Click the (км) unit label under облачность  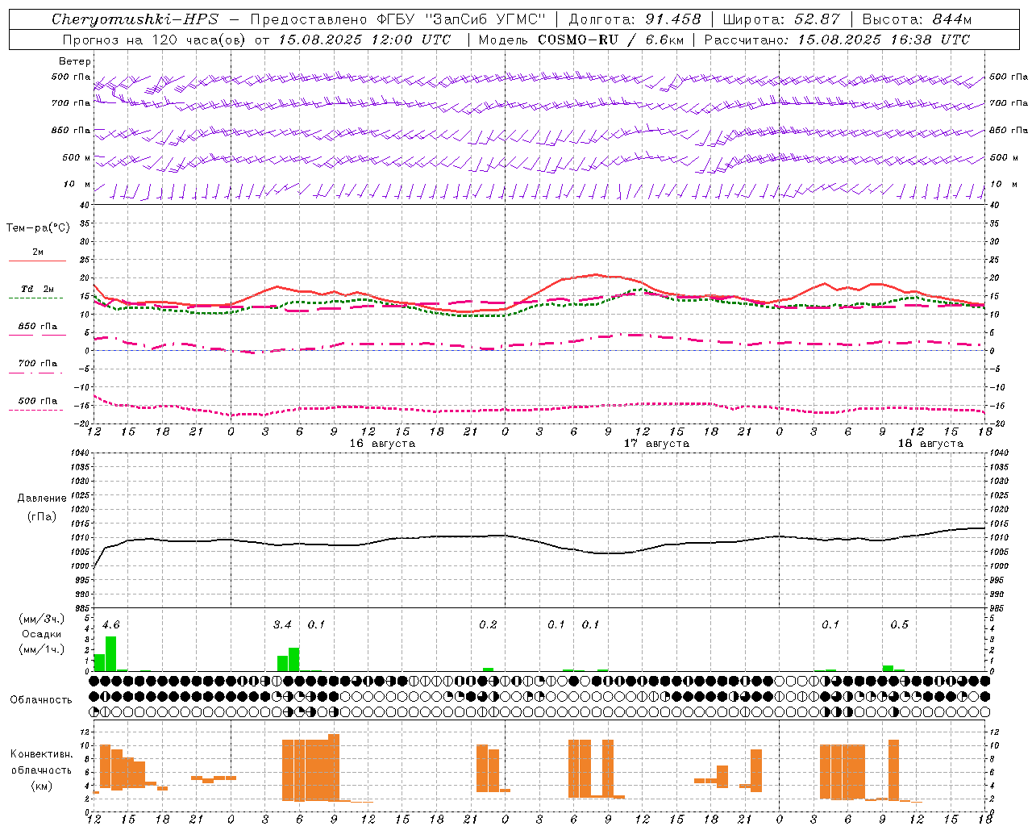point(42,786)
